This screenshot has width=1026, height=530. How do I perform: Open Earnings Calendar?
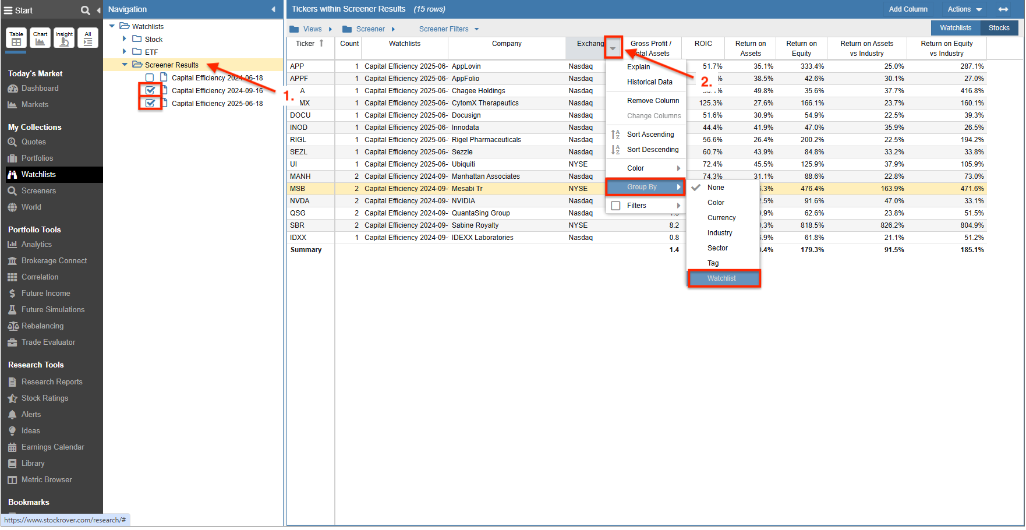52,447
